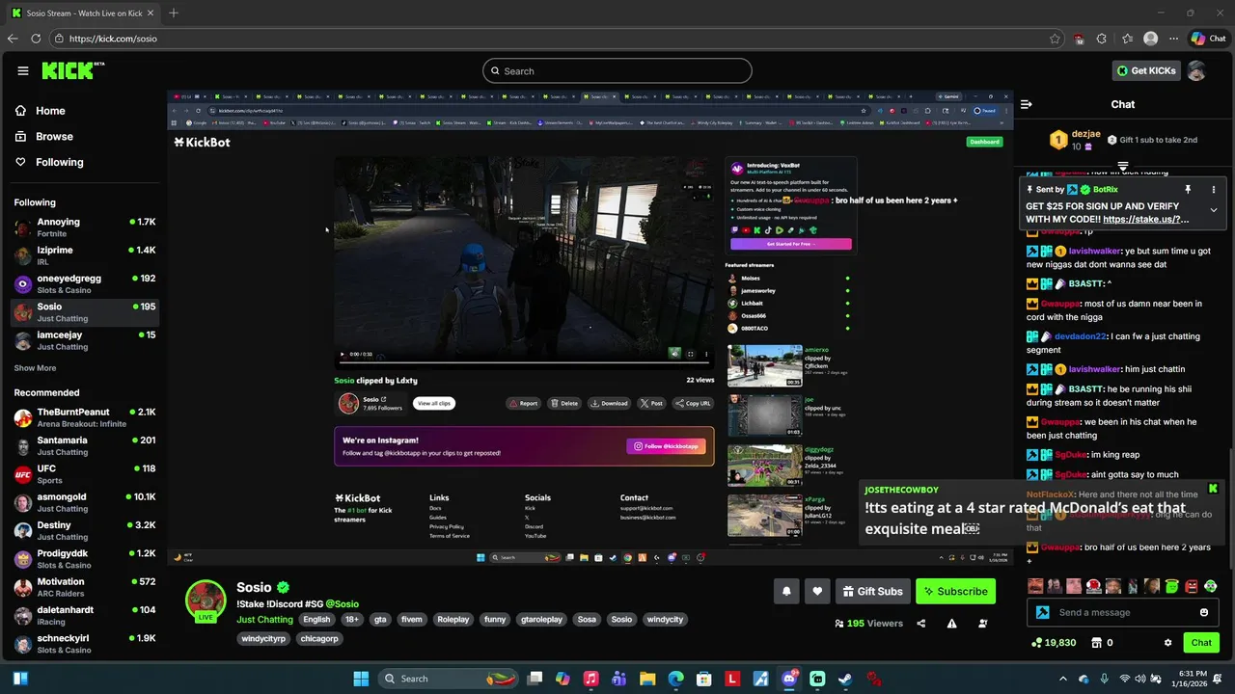Viewport: 1235px width, 694px height.
Task: Open dezjae top gifter entry
Action: click(x=1076, y=140)
